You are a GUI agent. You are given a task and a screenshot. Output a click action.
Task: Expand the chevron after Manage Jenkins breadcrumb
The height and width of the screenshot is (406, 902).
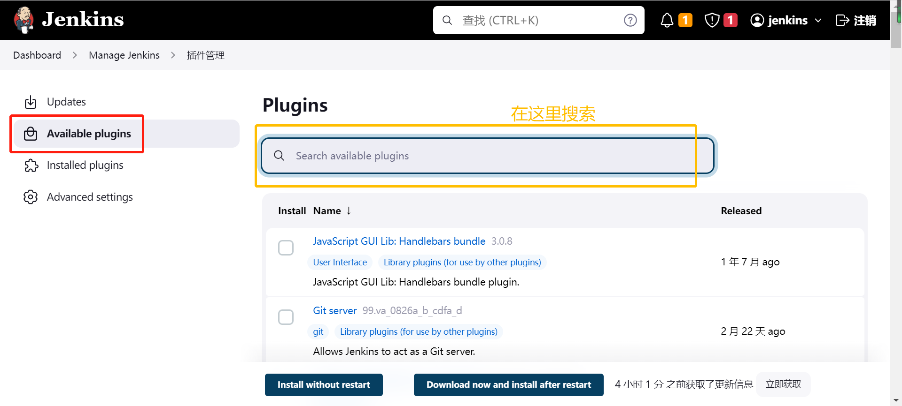coord(173,55)
